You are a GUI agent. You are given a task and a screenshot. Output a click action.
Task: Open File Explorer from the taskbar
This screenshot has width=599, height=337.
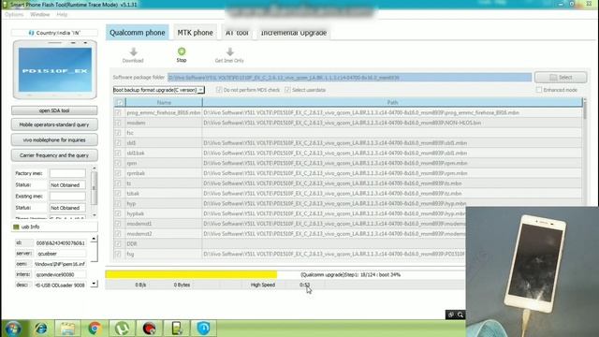pos(67,329)
